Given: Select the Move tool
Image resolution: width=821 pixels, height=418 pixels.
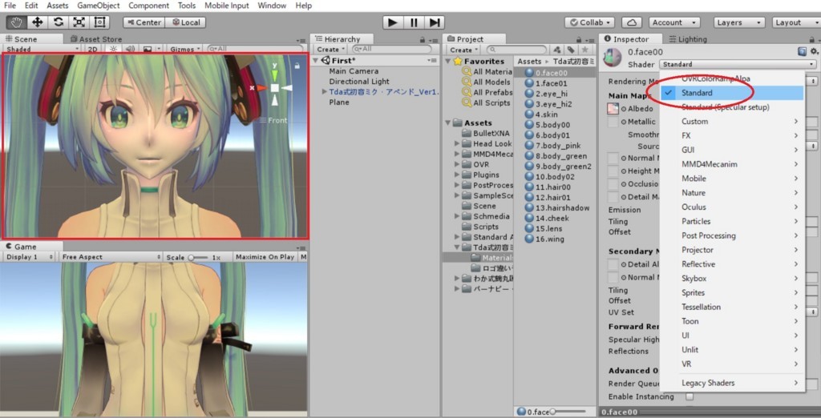Looking at the screenshot, I should coord(37,22).
